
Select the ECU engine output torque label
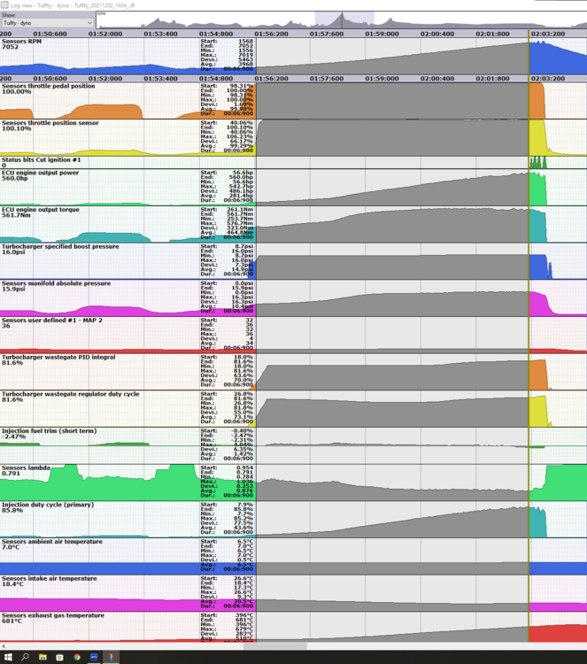(x=40, y=209)
